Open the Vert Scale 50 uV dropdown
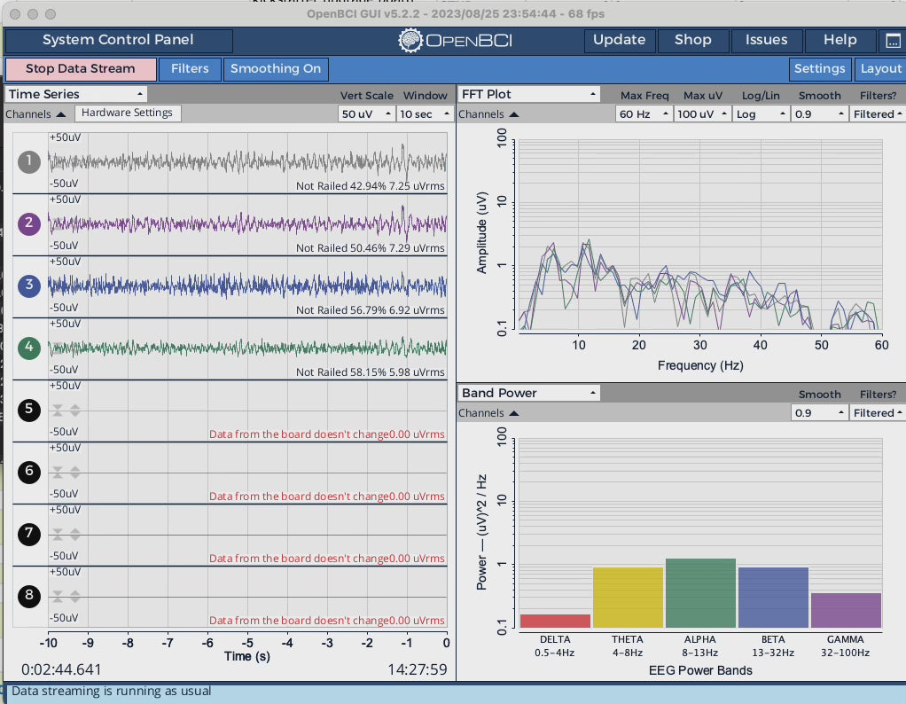 (x=365, y=114)
